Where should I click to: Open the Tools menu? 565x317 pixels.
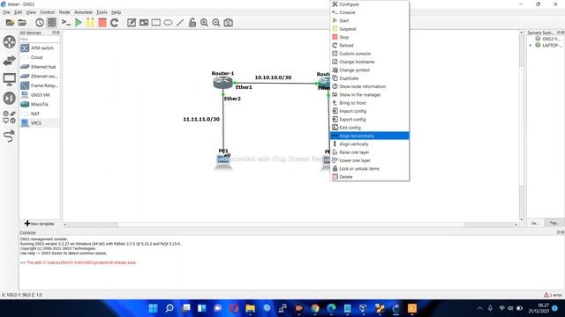[x=102, y=12]
